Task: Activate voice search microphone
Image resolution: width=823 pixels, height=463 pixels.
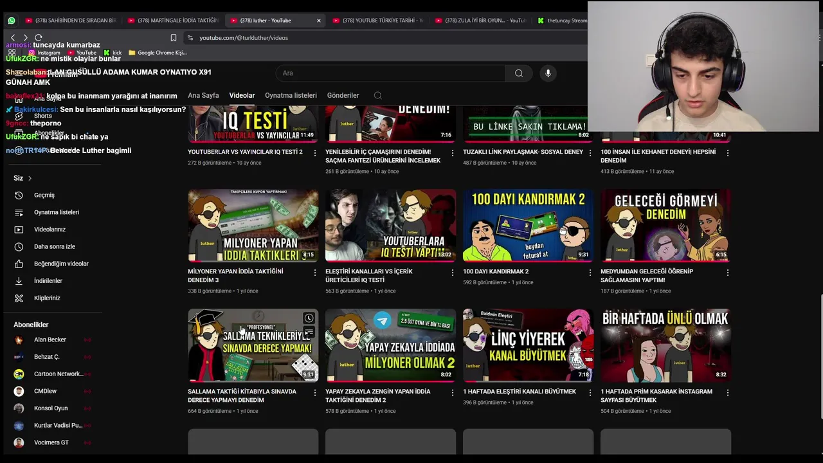Action: pyautogui.click(x=548, y=73)
